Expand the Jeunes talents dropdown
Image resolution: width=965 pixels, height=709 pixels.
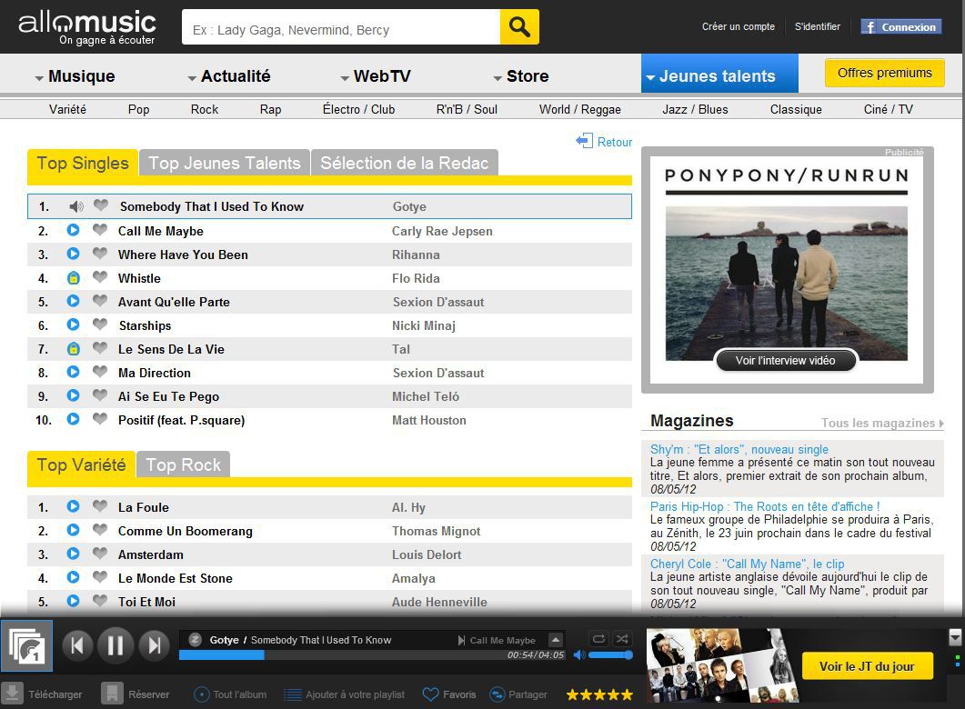click(650, 77)
